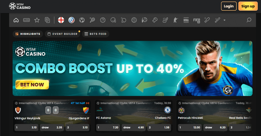The height and width of the screenshot is (136, 261).
Task: Open the LIVE events icon
Action: pyautogui.click(x=27, y=20)
